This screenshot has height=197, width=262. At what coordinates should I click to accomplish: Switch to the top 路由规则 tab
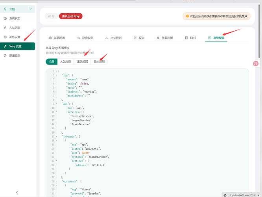[85, 38]
